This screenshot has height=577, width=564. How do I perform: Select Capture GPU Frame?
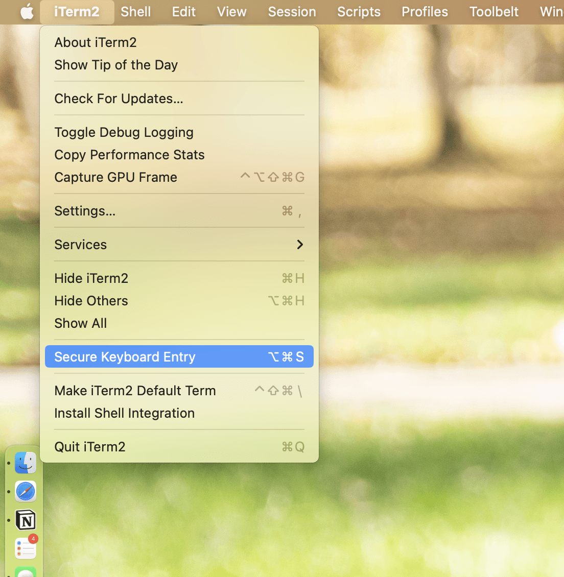[x=116, y=177]
